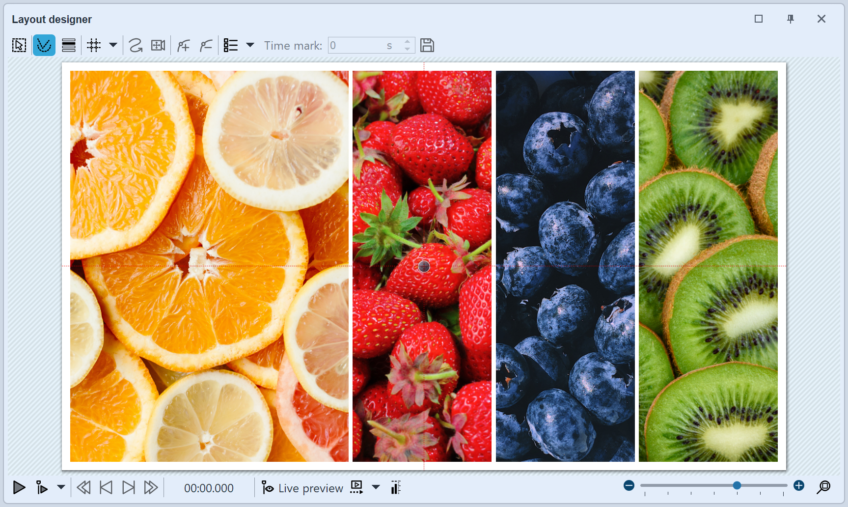This screenshot has height=507, width=848.
Task: Jump to the previous frame
Action: 106,488
